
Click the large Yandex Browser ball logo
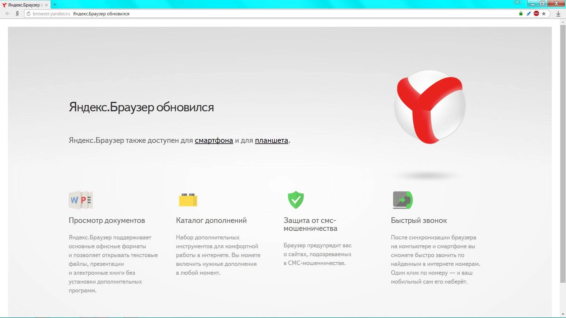click(430, 107)
